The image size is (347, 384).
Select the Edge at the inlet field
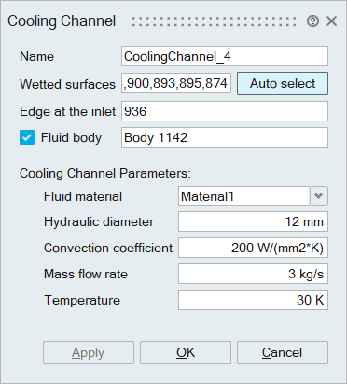click(x=225, y=111)
